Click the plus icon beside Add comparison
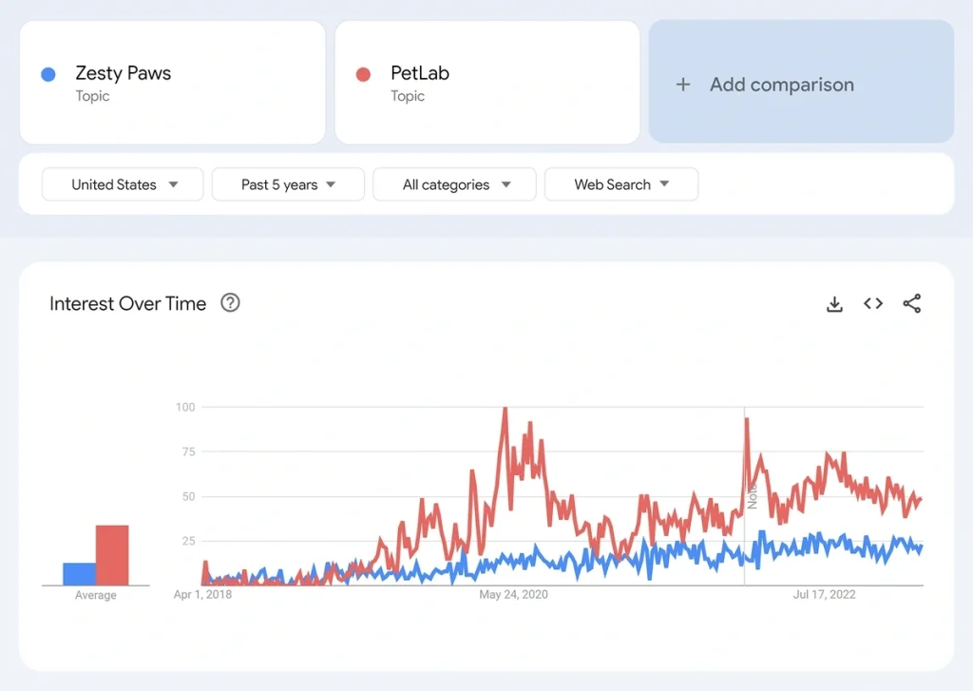 tap(683, 84)
